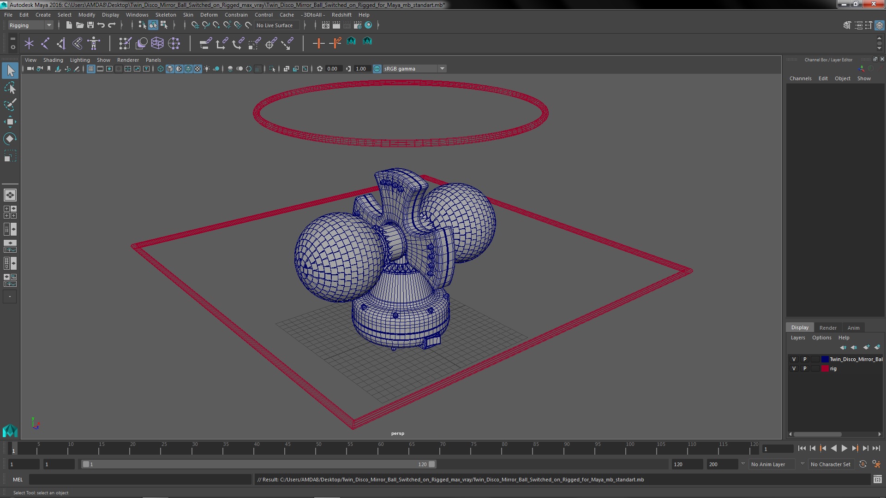Open the shelf options gear menu

[x=12, y=47]
